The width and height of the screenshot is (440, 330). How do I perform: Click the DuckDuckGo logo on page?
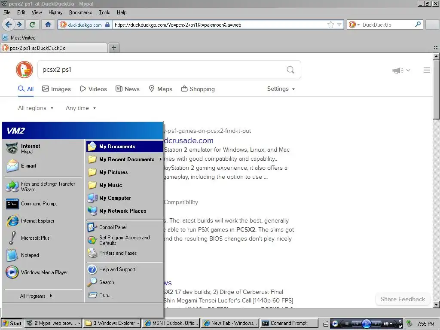tap(24, 70)
